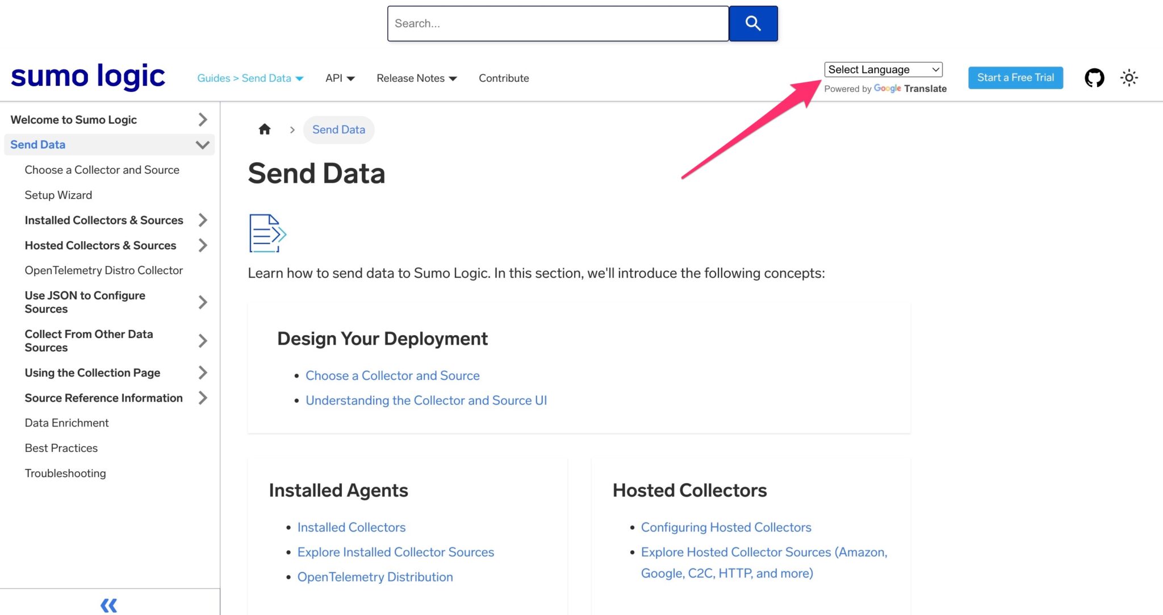Open the Release Notes menu
Viewport: 1163px width, 615px height.
click(416, 78)
